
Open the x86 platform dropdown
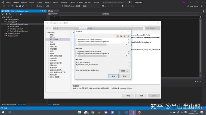click(53, 6)
